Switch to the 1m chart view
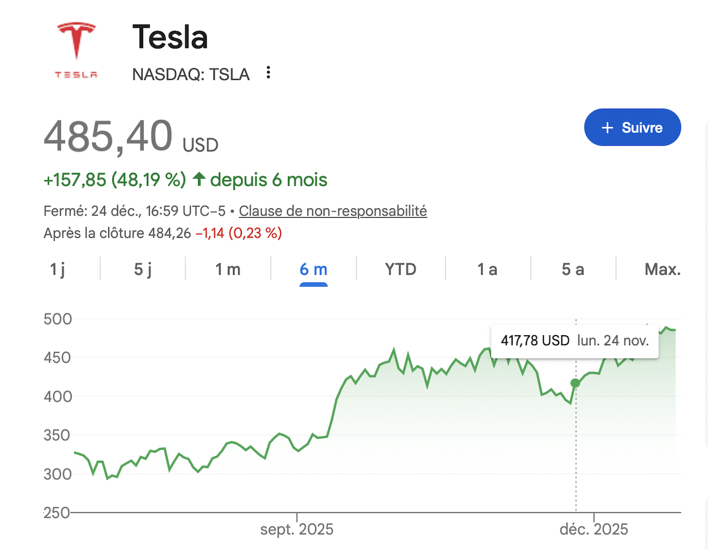This screenshot has width=708, height=550. tap(228, 269)
